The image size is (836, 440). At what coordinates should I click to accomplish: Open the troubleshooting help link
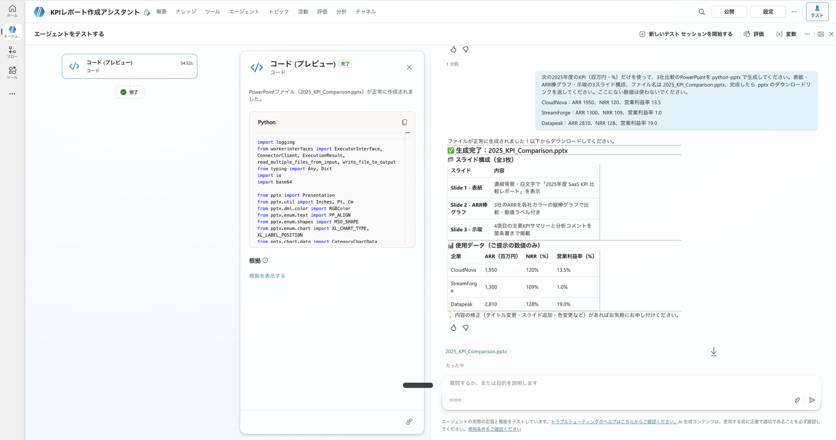click(614, 422)
